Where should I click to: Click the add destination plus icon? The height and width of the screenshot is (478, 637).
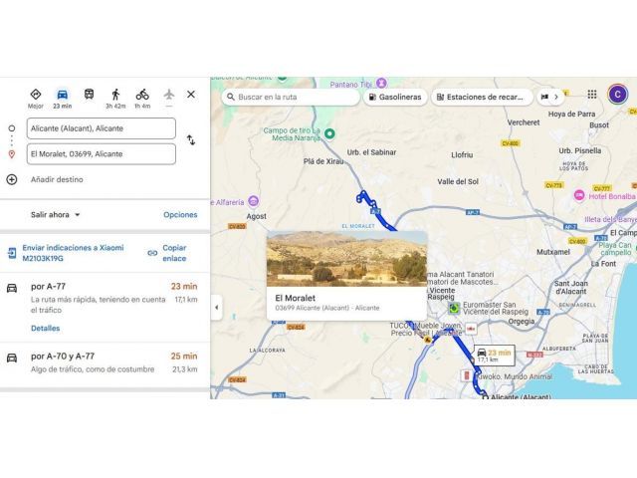coord(12,179)
